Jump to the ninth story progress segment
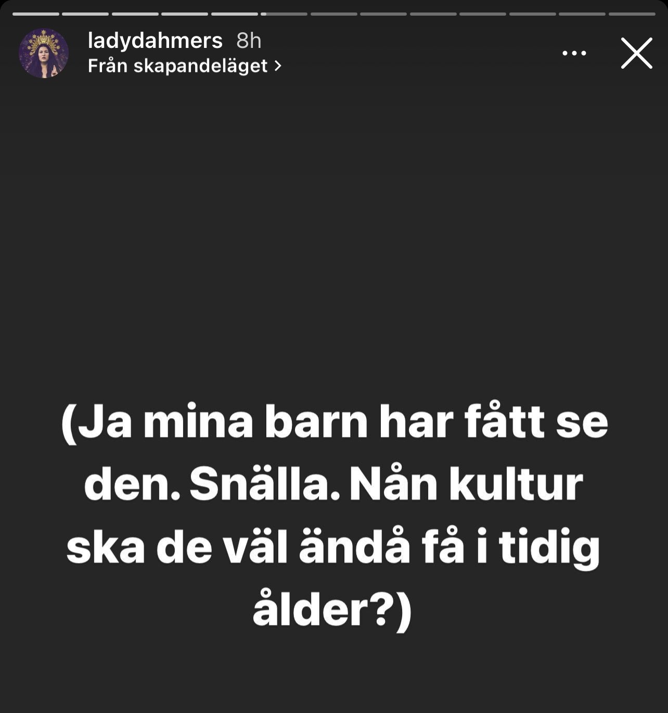This screenshot has width=668, height=713. coord(433,14)
